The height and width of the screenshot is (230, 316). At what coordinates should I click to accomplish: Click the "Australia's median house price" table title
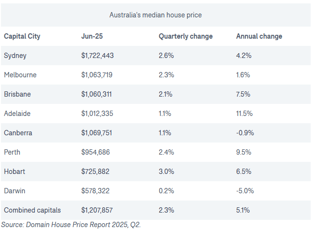click(x=155, y=15)
